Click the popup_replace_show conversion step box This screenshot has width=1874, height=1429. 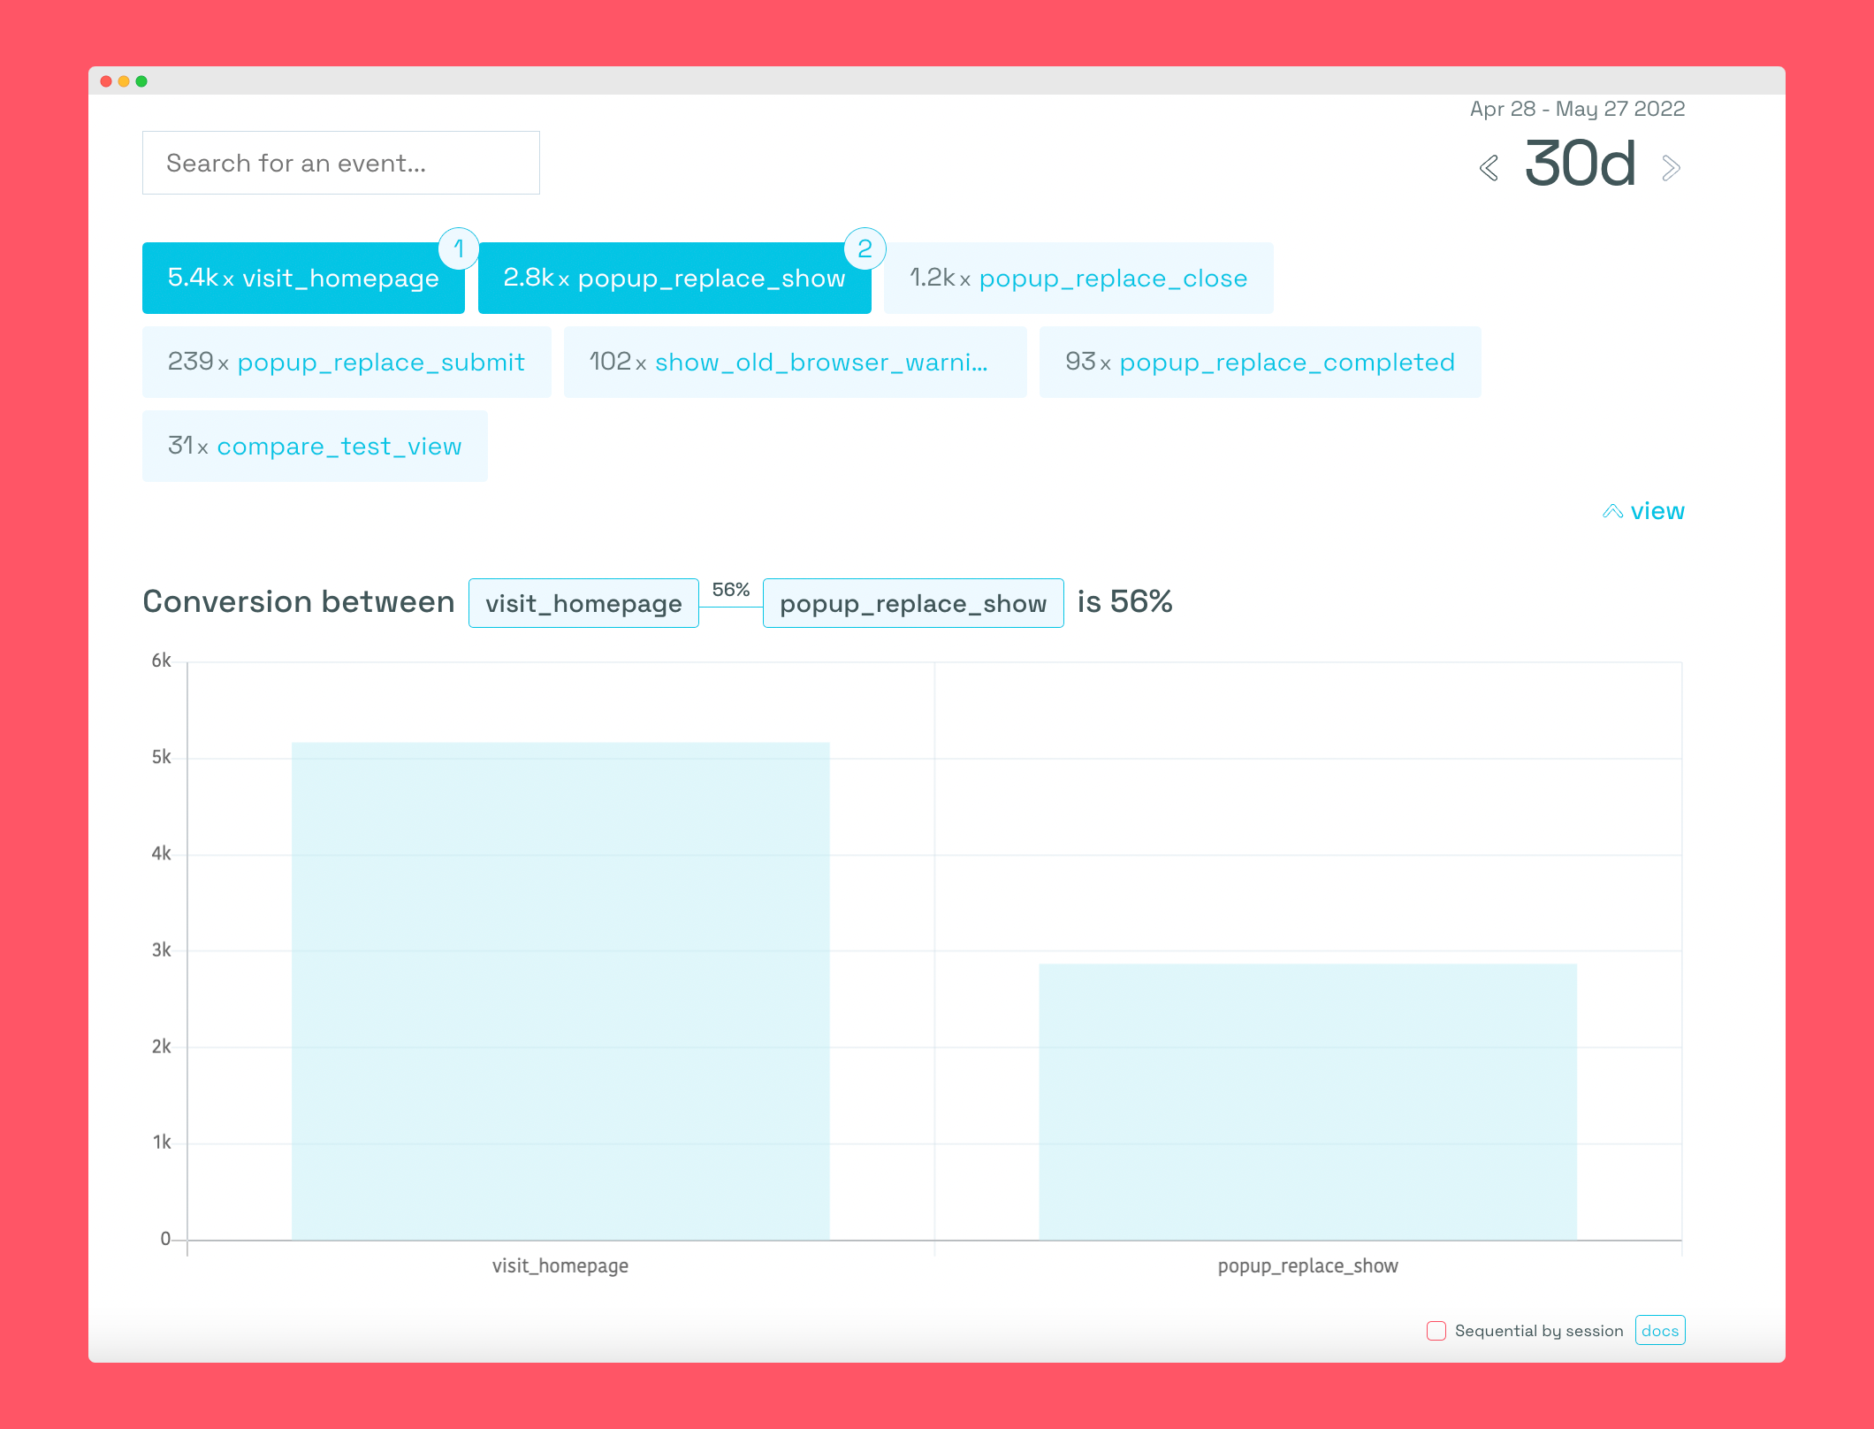(x=913, y=603)
